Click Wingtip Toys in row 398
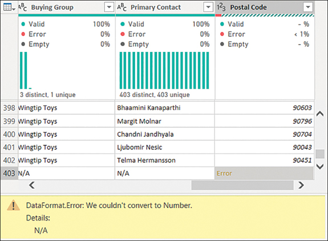Screen dimensions: 328x241 [x=67, y=108]
